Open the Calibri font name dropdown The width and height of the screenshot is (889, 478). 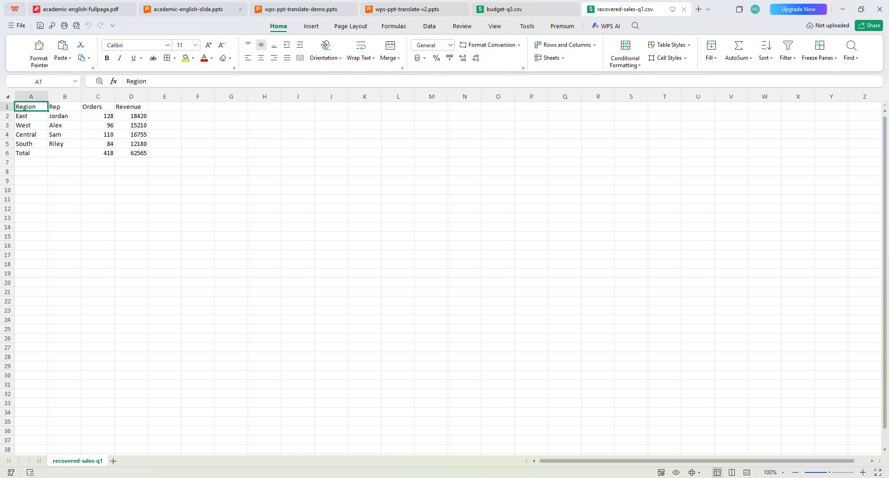click(167, 45)
